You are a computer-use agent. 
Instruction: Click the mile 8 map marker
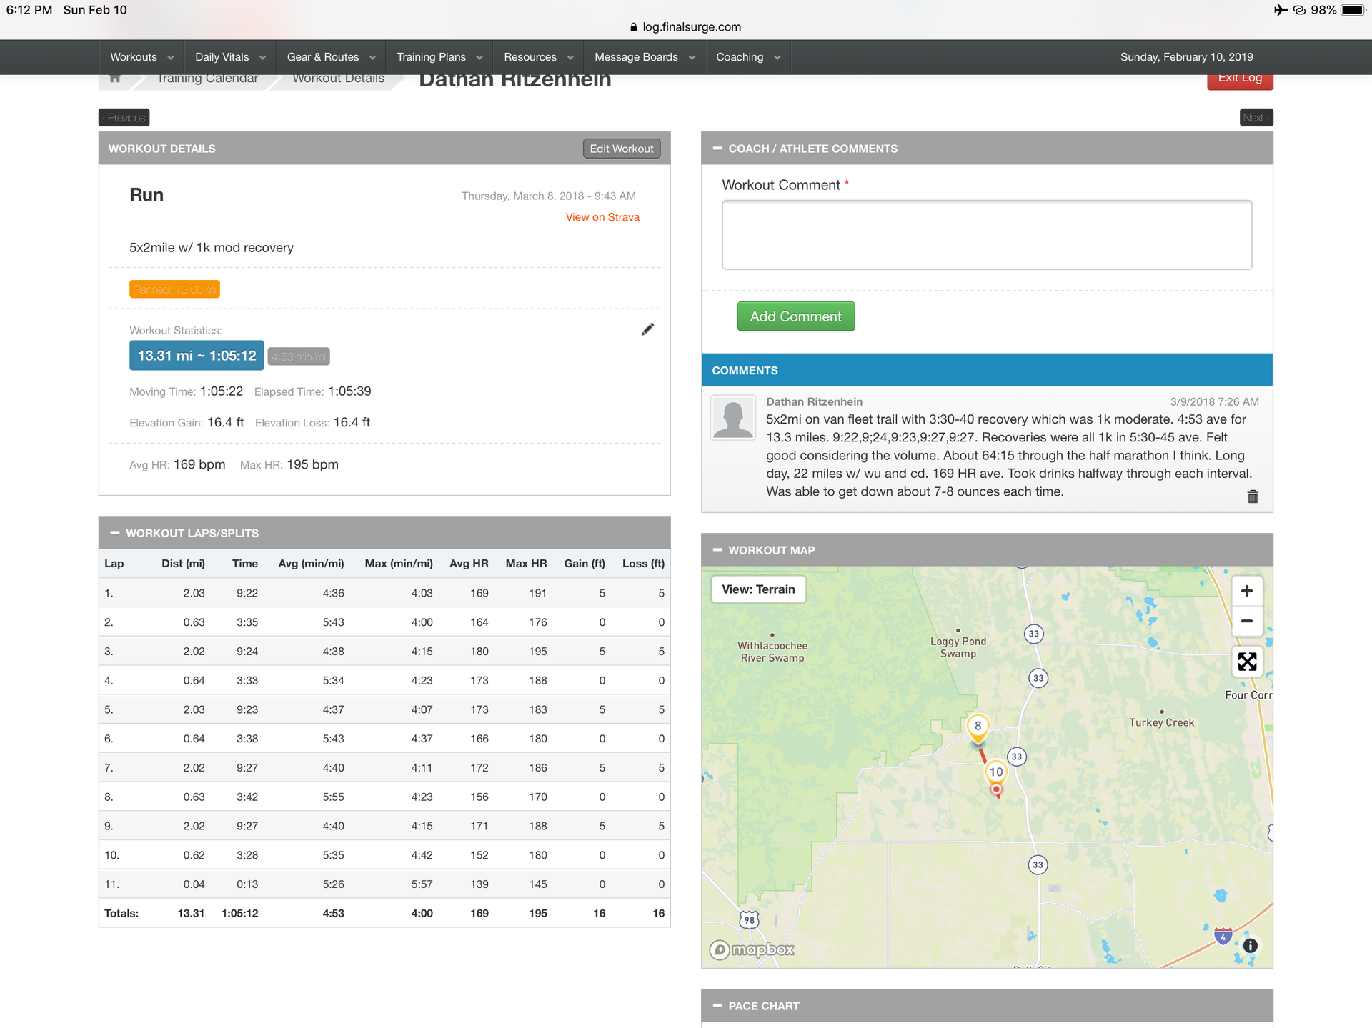click(x=978, y=727)
